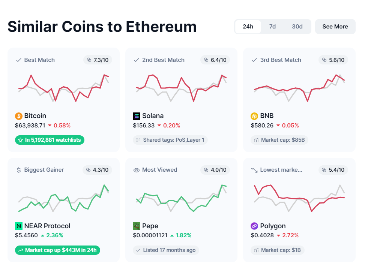Click the Solana 6.4/10 similarity score badge
Viewport: 368px width, 262px height.
tap(215, 60)
